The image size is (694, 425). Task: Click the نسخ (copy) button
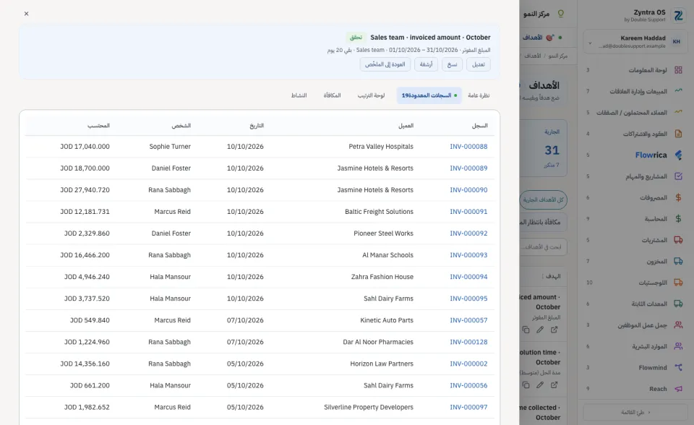(x=452, y=64)
